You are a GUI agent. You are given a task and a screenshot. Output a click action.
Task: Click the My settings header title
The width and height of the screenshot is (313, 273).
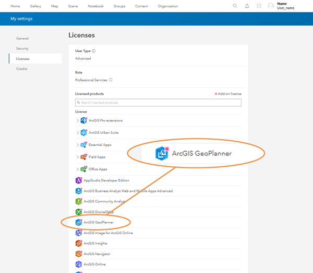tap(21, 19)
